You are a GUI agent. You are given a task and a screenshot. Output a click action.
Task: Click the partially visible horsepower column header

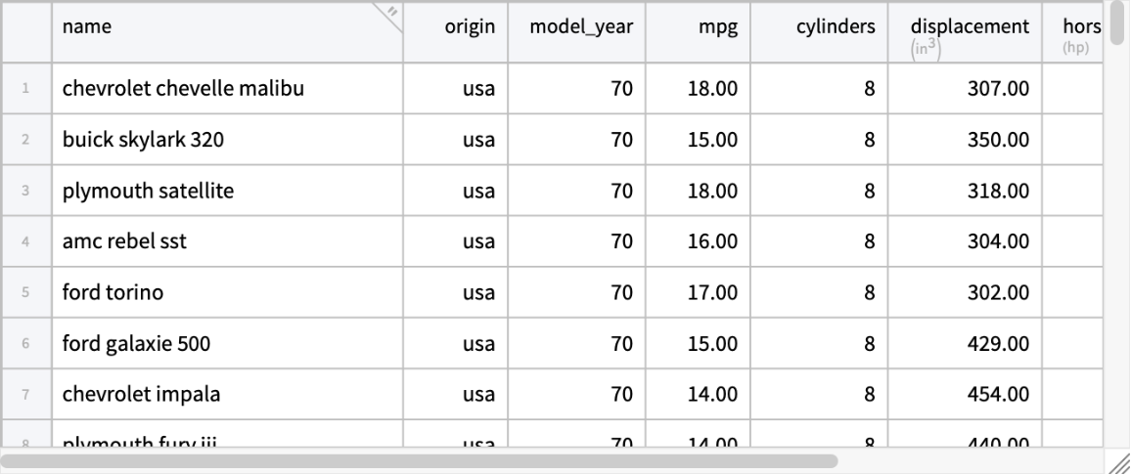point(1074,29)
